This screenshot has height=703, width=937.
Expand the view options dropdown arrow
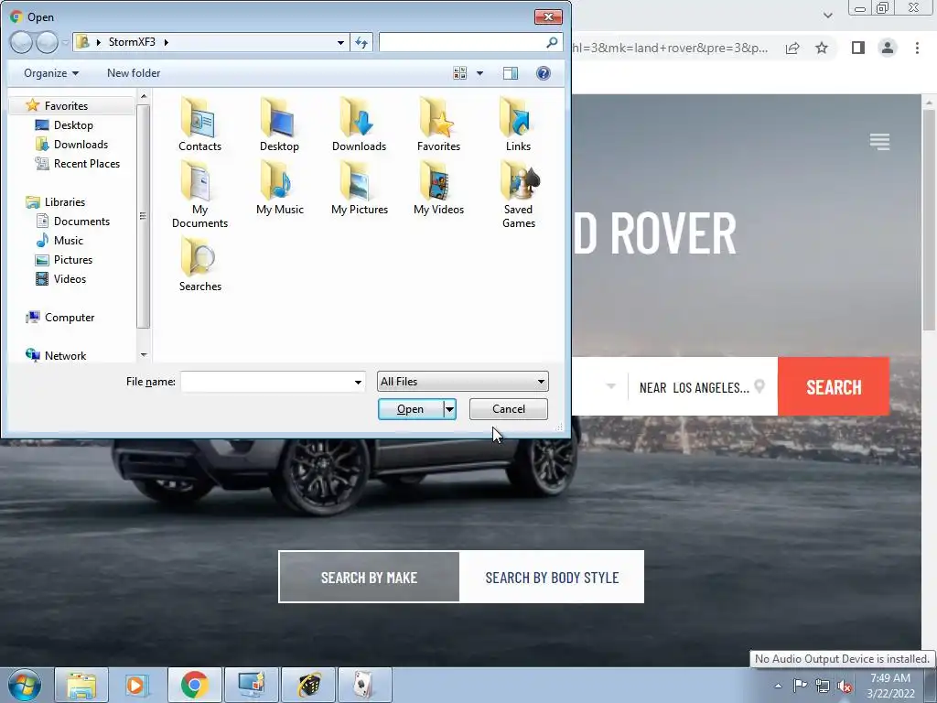479,73
